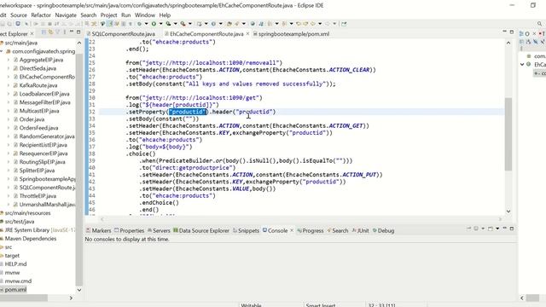
Task: Open the Window menu
Action: coord(145,15)
